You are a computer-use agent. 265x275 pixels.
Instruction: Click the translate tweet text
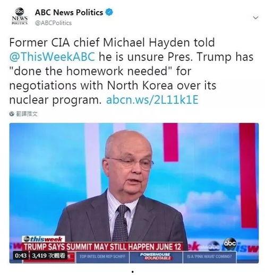(x=27, y=114)
